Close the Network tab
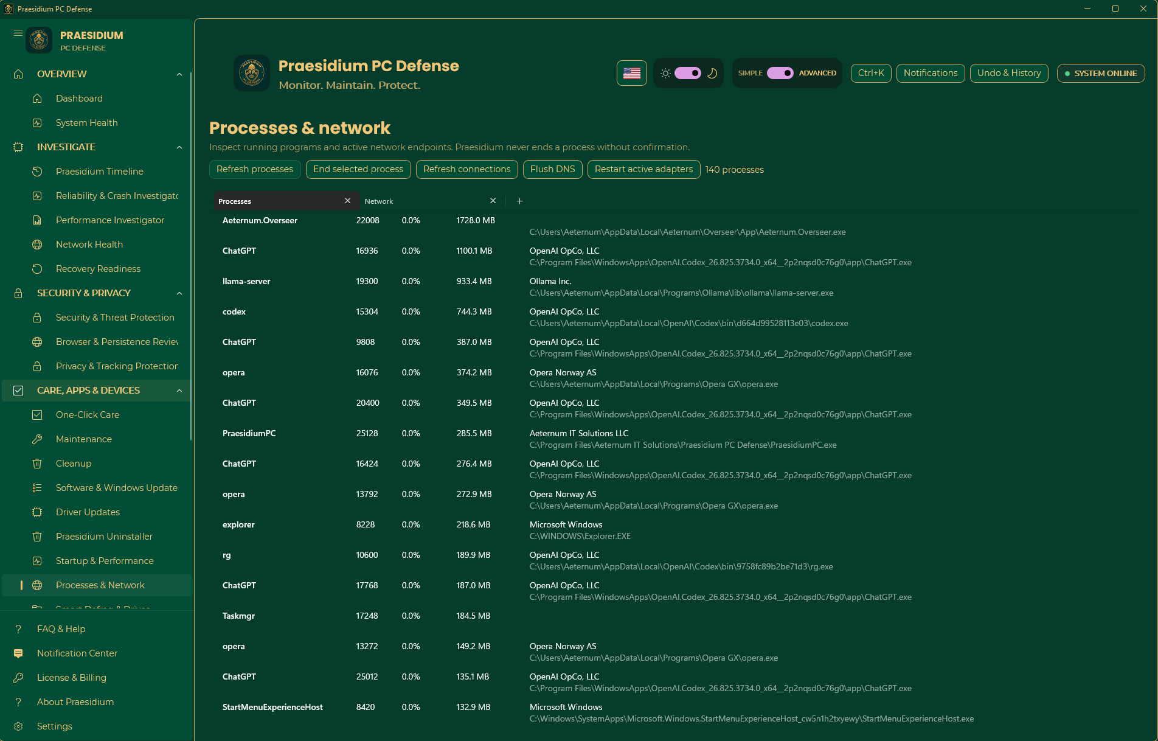The width and height of the screenshot is (1158, 741). (x=493, y=201)
